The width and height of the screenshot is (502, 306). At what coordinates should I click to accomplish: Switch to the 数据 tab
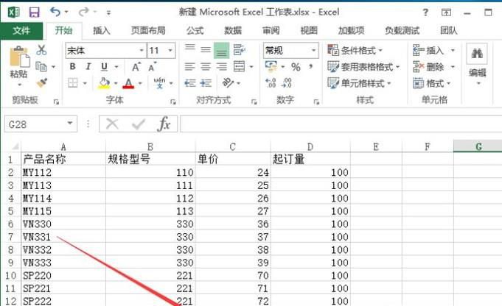233,31
